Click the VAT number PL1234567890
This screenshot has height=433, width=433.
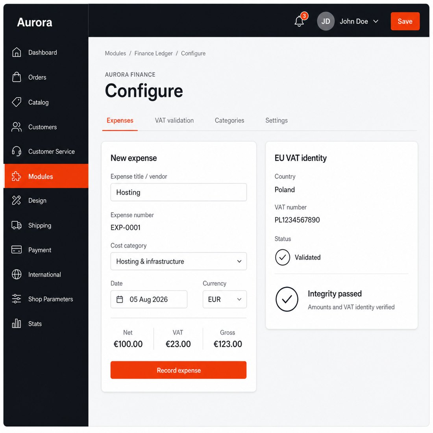click(297, 220)
